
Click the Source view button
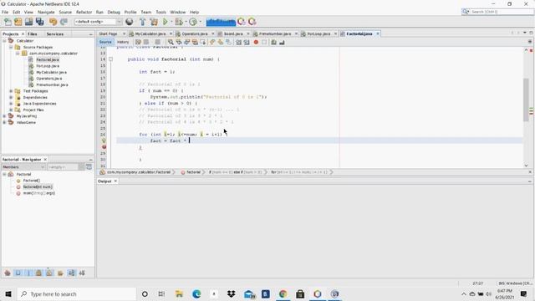(x=105, y=43)
